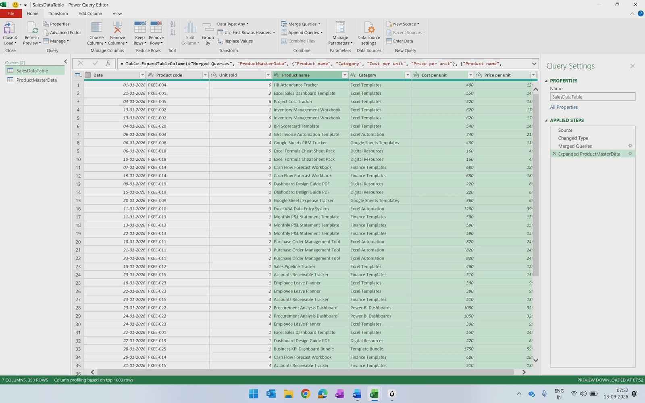Expand the formula bar with the chevron
This screenshot has width=645, height=403.
[x=534, y=64]
